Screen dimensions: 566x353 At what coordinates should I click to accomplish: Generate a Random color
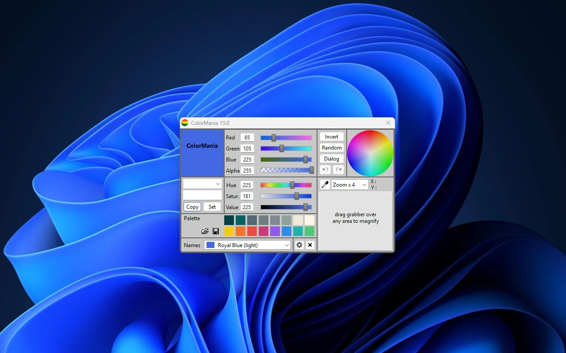pos(332,148)
